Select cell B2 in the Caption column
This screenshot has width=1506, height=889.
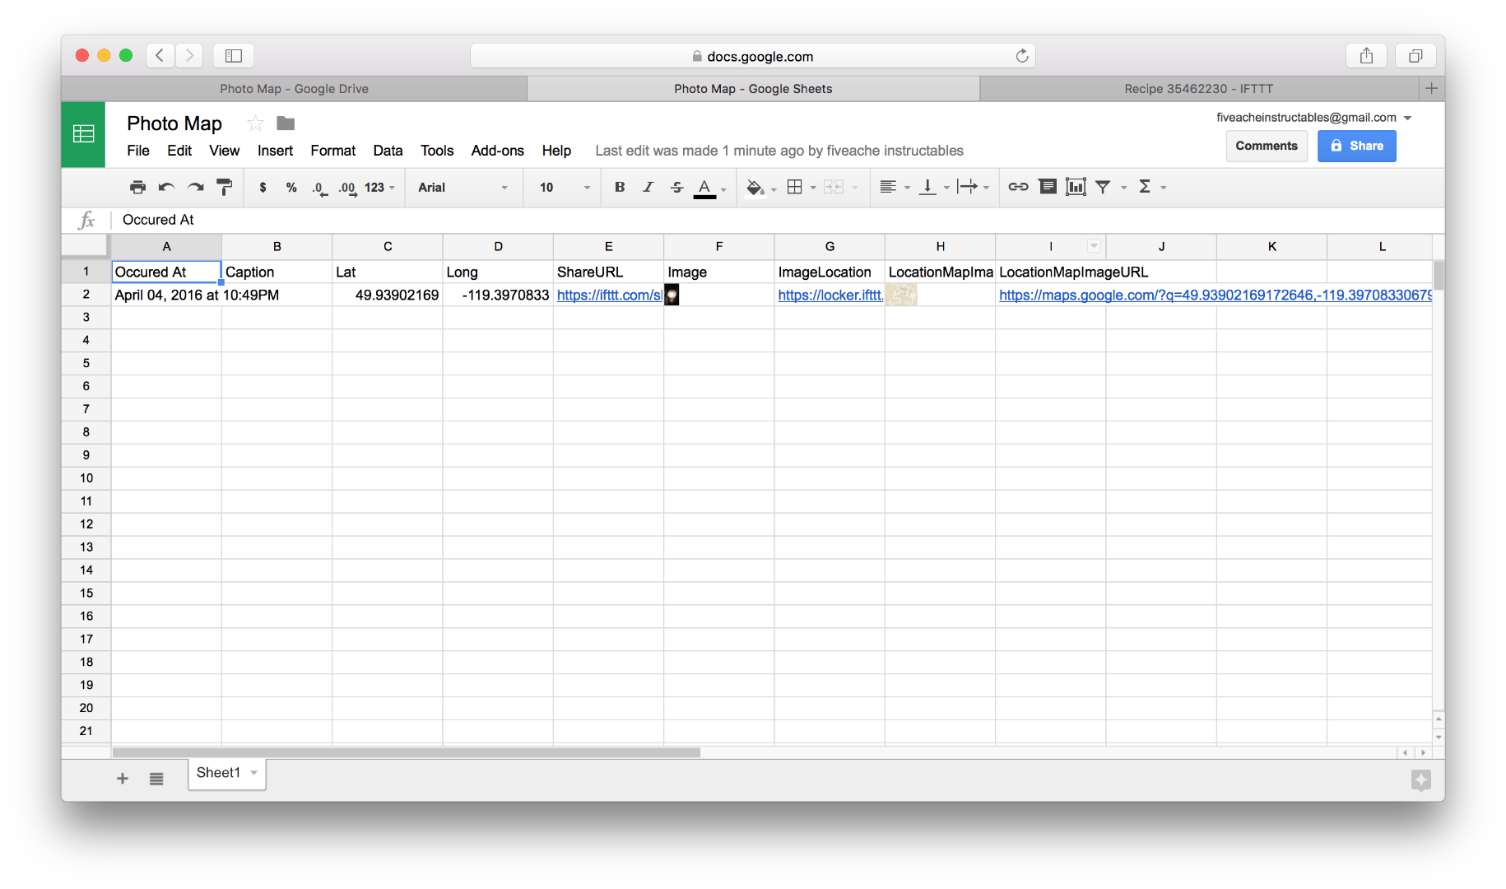pyautogui.click(x=277, y=295)
